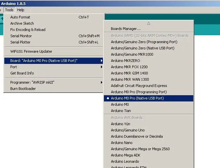Open the Help menu
Screen dimensions: 220x168
click(x=21, y=10)
